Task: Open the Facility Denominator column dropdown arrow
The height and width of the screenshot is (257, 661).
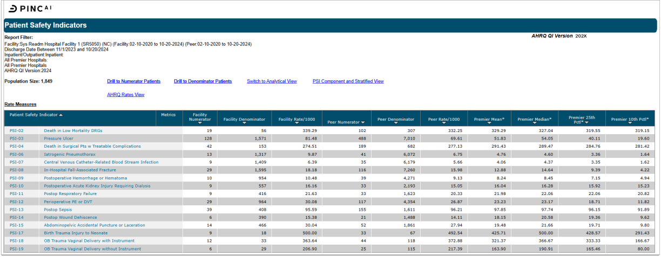Action: pyautogui.click(x=244, y=122)
